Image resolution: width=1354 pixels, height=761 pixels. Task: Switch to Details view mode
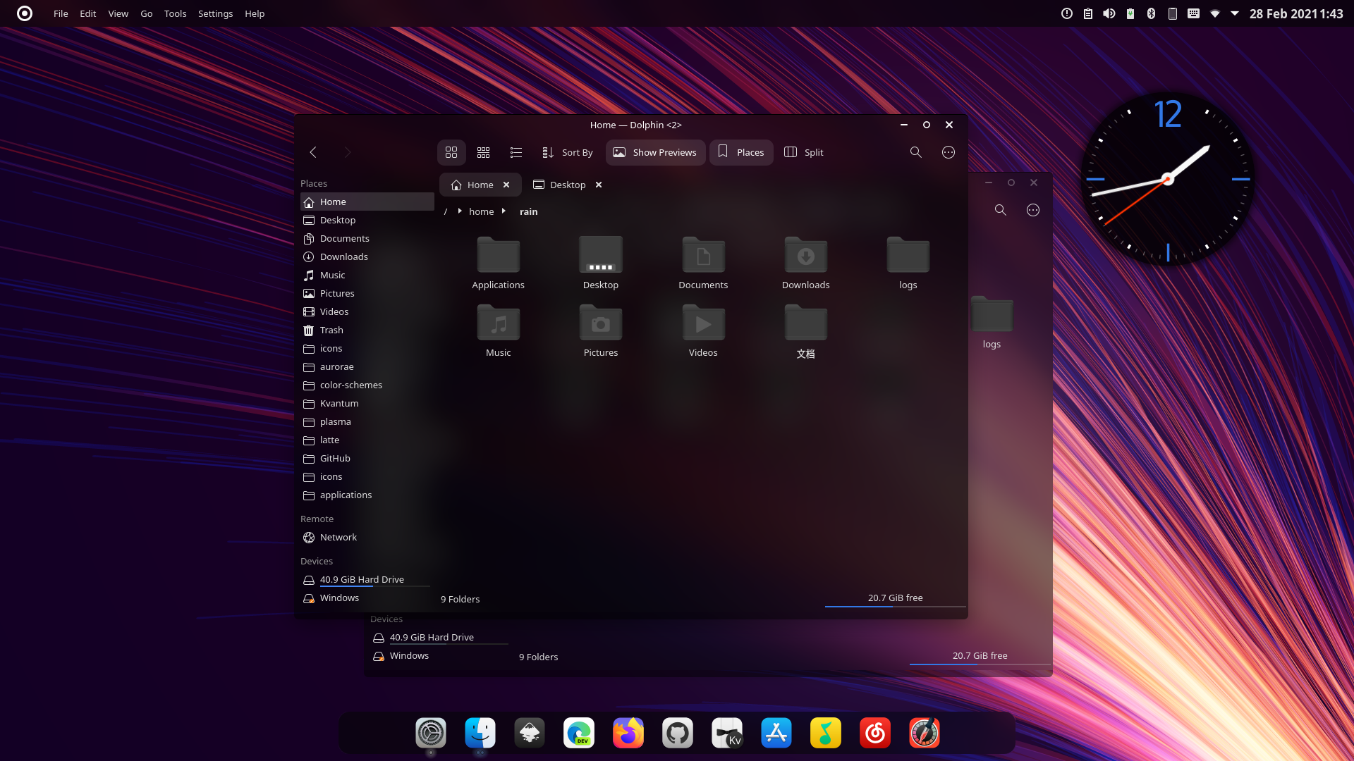tap(516, 152)
